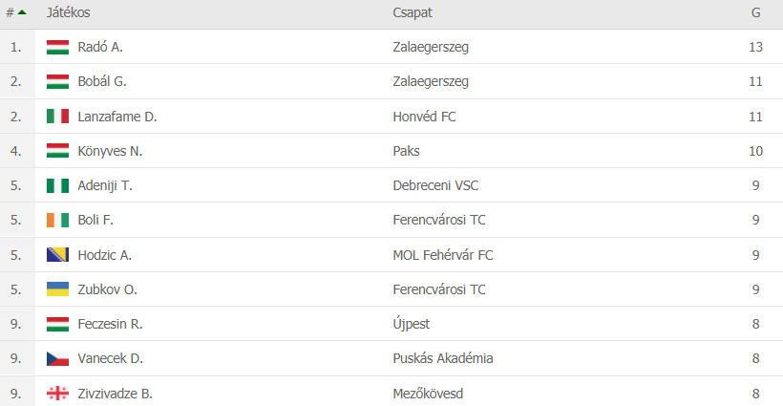Click the Mezőkövesd team name

click(428, 394)
